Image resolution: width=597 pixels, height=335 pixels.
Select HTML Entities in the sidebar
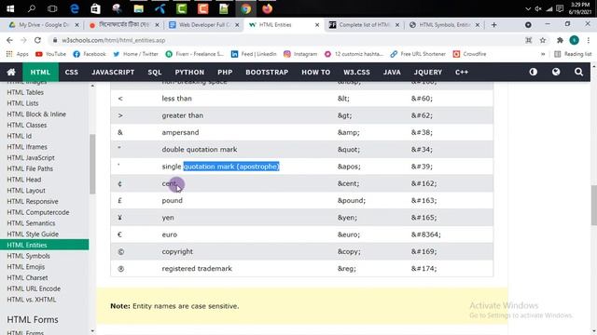pos(44,245)
